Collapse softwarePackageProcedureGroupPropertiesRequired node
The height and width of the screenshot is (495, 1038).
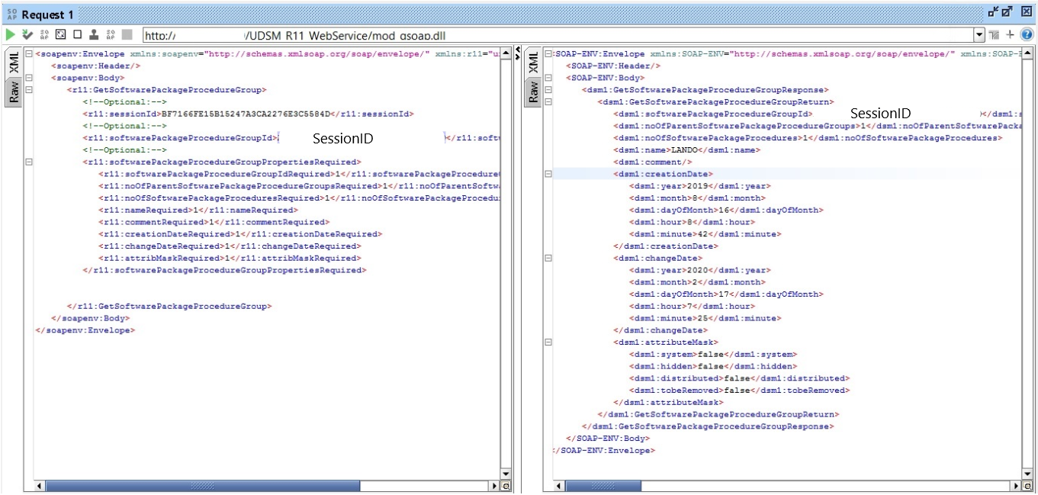(x=28, y=162)
